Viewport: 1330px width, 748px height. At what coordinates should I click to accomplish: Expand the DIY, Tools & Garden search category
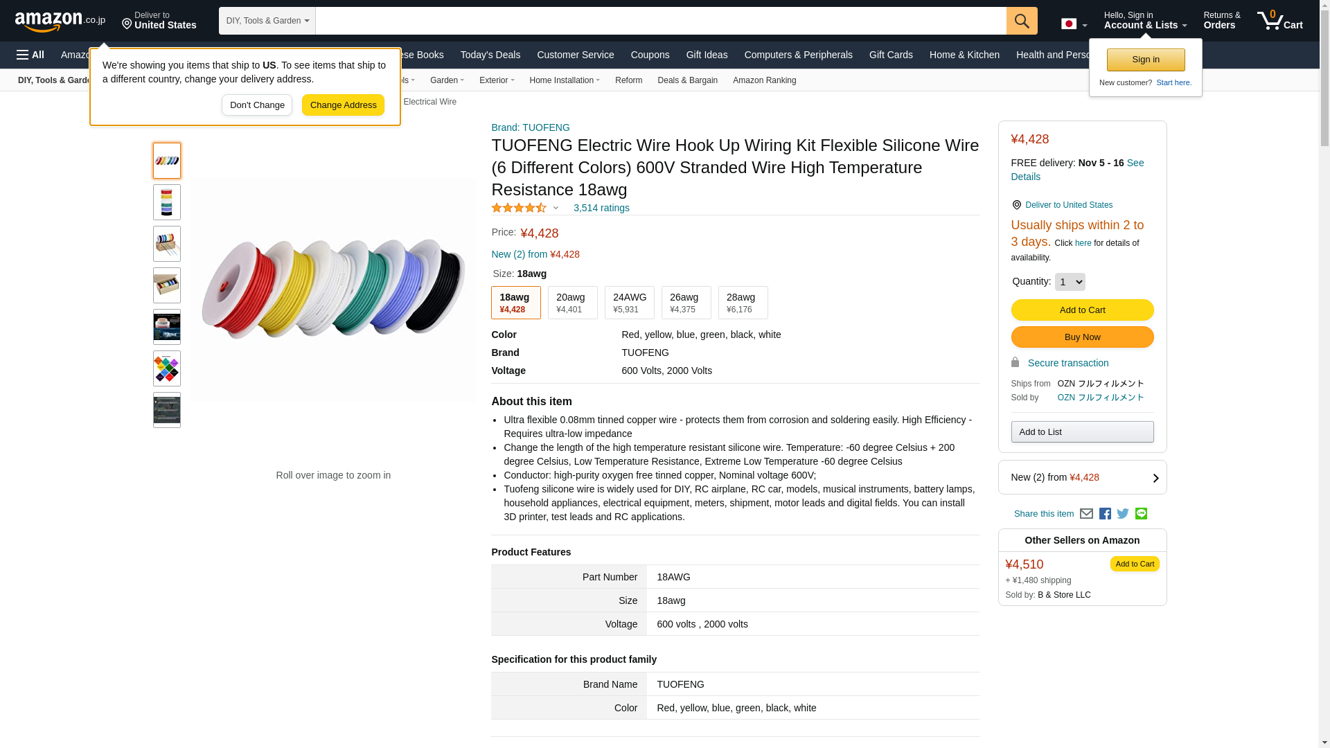[x=267, y=21]
